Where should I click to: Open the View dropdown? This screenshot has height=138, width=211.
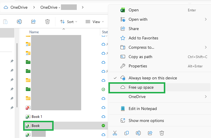[x=95, y=22]
